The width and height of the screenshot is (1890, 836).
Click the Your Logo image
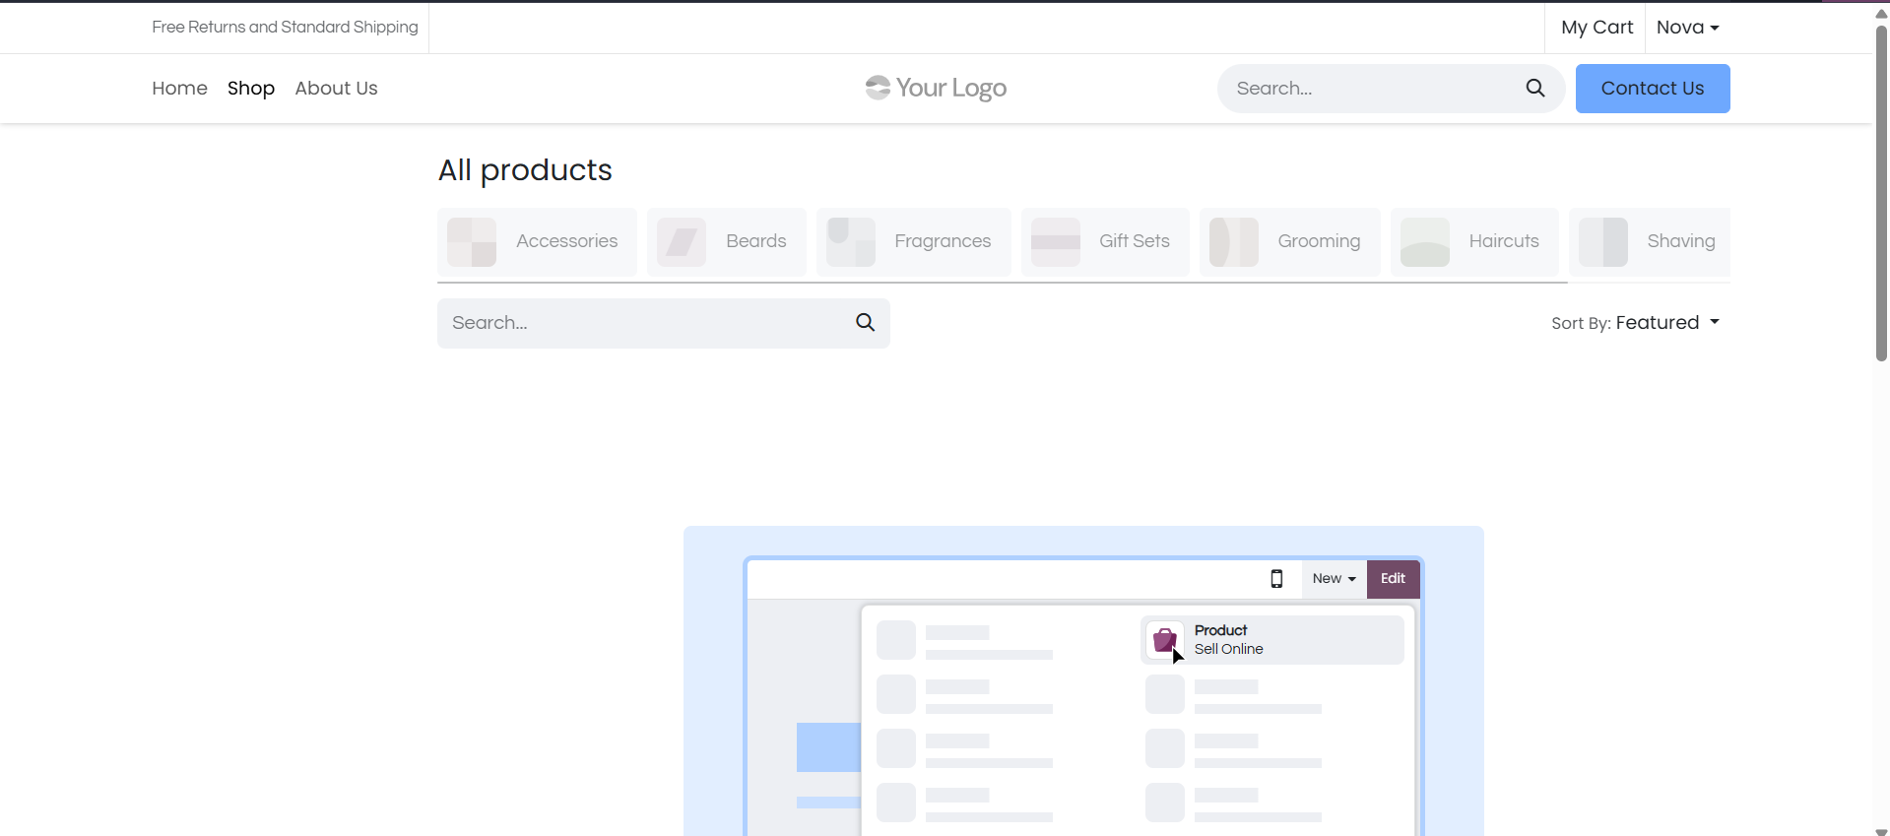[x=936, y=88]
